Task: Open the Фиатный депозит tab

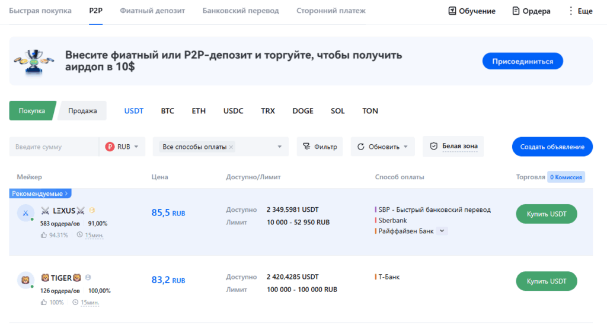Action: click(152, 11)
